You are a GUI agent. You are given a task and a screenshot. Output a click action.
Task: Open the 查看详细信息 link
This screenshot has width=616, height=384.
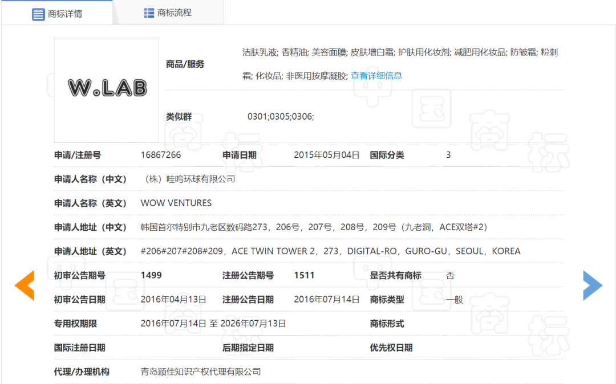tap(376, 76)
